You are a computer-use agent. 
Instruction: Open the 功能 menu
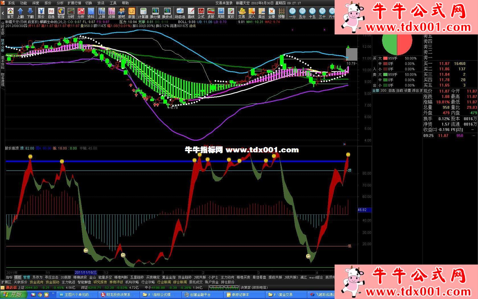[x=23, y=3]
